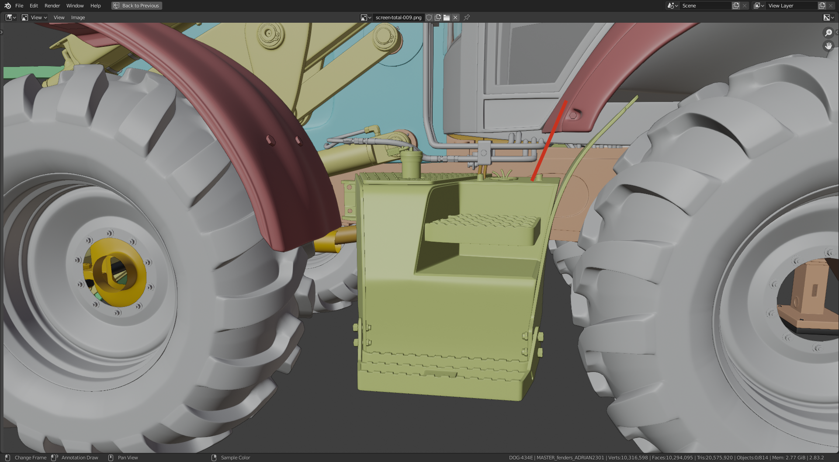Viewport: 839px width, 462px height.
Task: Click the Tris:20,575,920 statistic
Action: pyautogui.click(x=715, y=458)
